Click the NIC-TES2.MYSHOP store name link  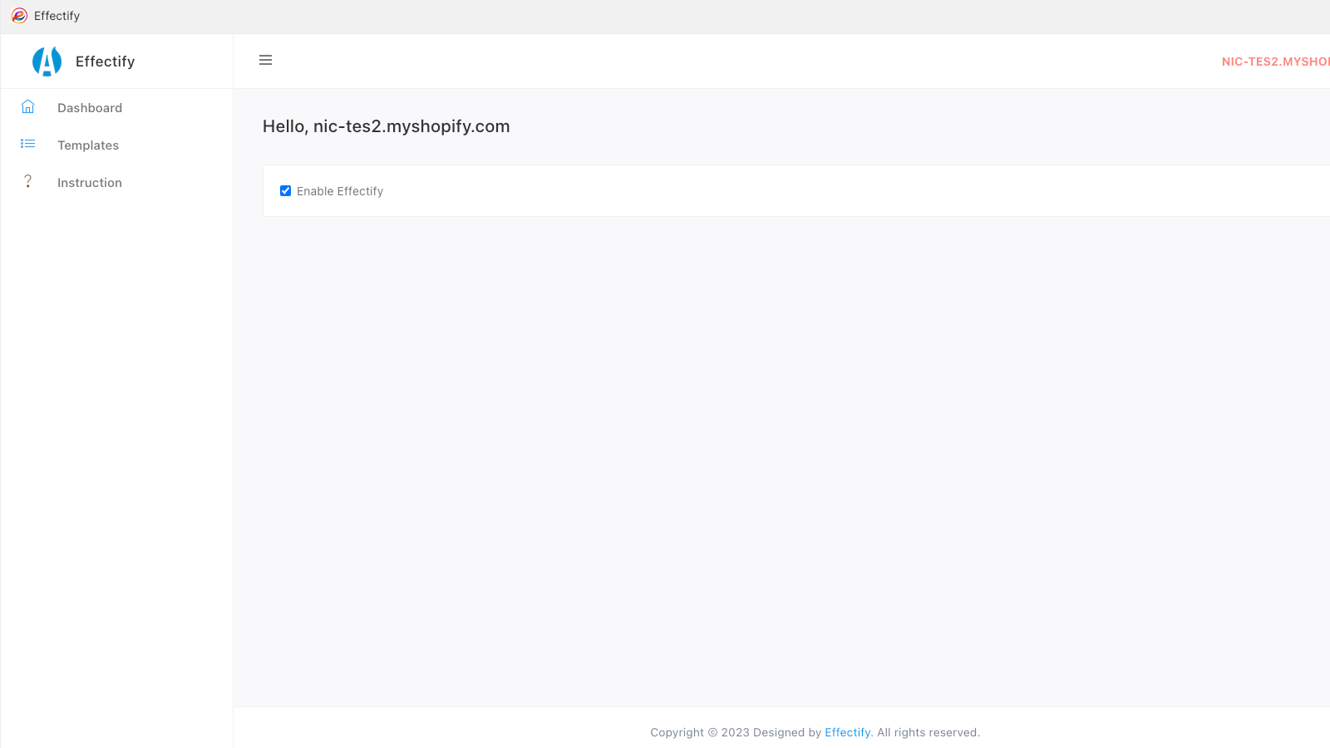1276,62
